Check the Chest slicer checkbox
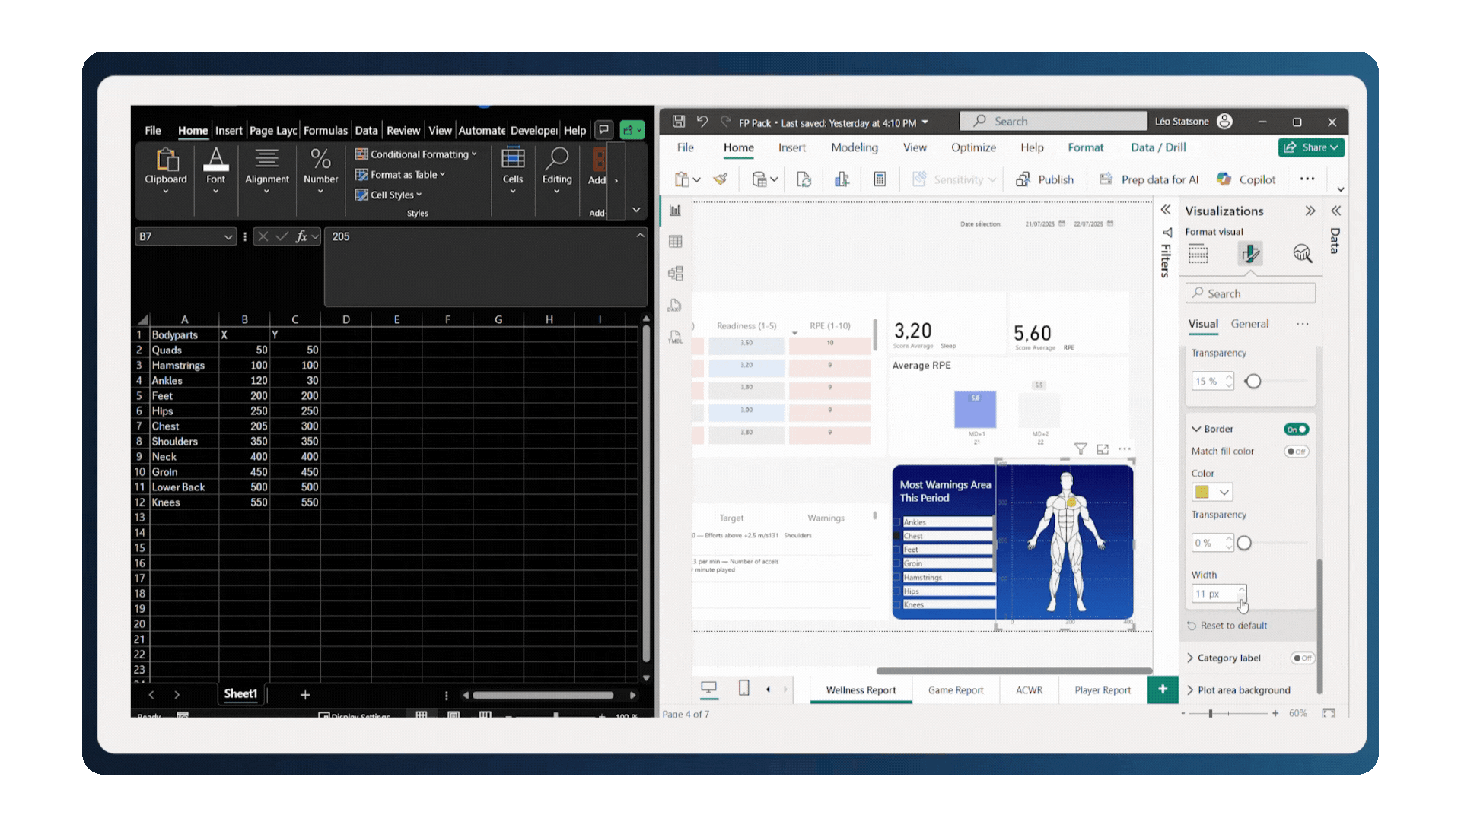 point(897,536)
